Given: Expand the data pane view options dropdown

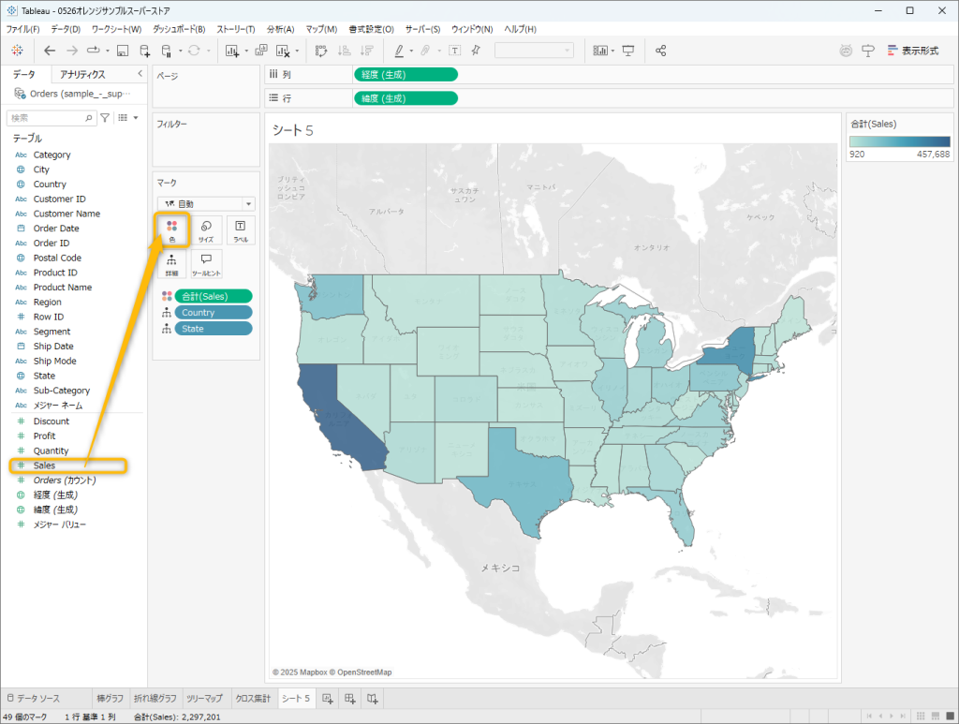Looking at the screenshot, I should coord(128,118).
